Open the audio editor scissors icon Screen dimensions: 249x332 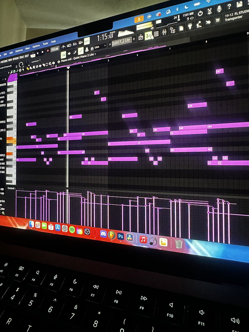point(210,11)
